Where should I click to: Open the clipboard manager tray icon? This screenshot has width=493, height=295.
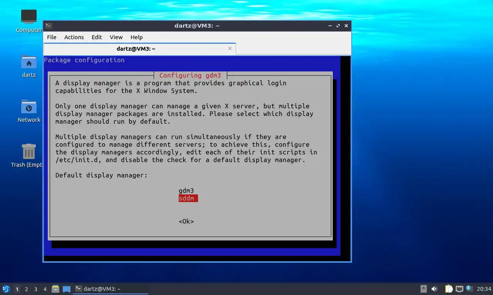[449, 289]
